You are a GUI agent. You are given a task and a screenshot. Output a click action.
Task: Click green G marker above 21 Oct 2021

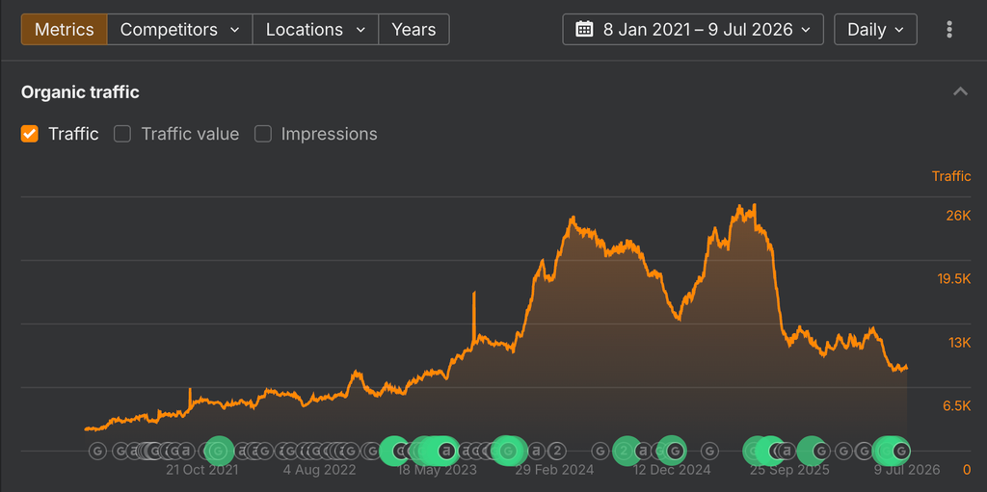(219, 451)
